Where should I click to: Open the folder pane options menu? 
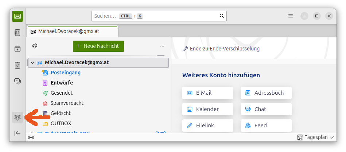click(162, 46)
